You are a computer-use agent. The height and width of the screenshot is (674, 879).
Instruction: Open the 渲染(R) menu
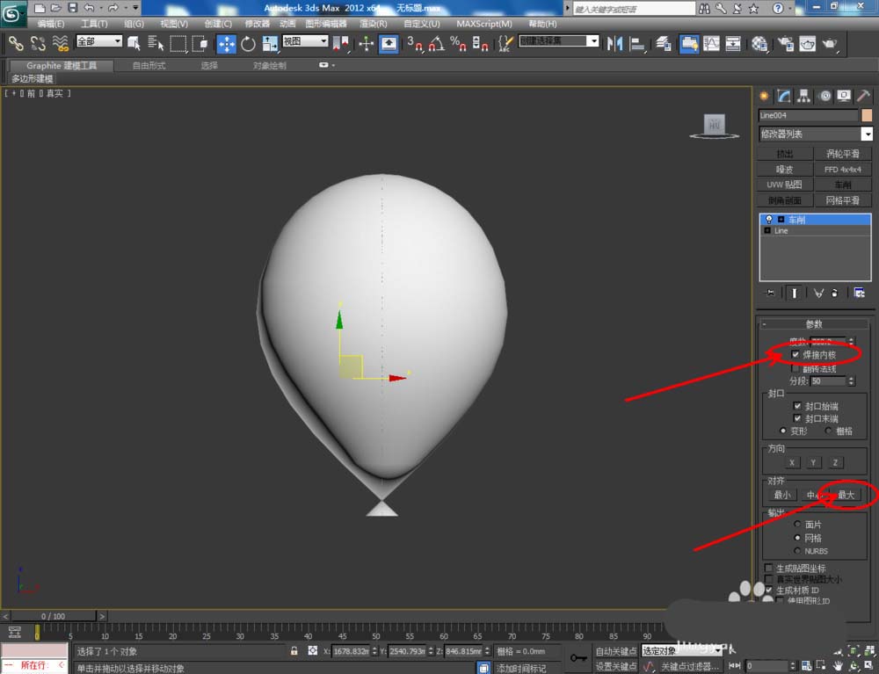(x=374, y=24)
